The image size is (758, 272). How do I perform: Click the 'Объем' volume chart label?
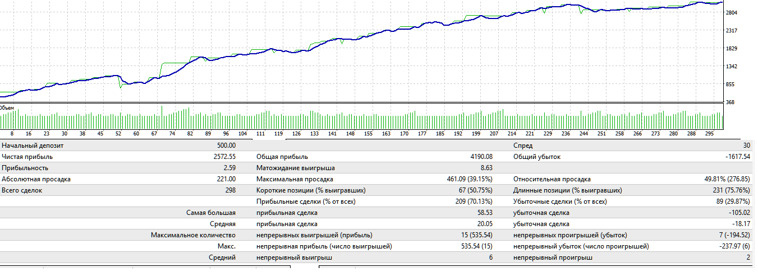6,107
